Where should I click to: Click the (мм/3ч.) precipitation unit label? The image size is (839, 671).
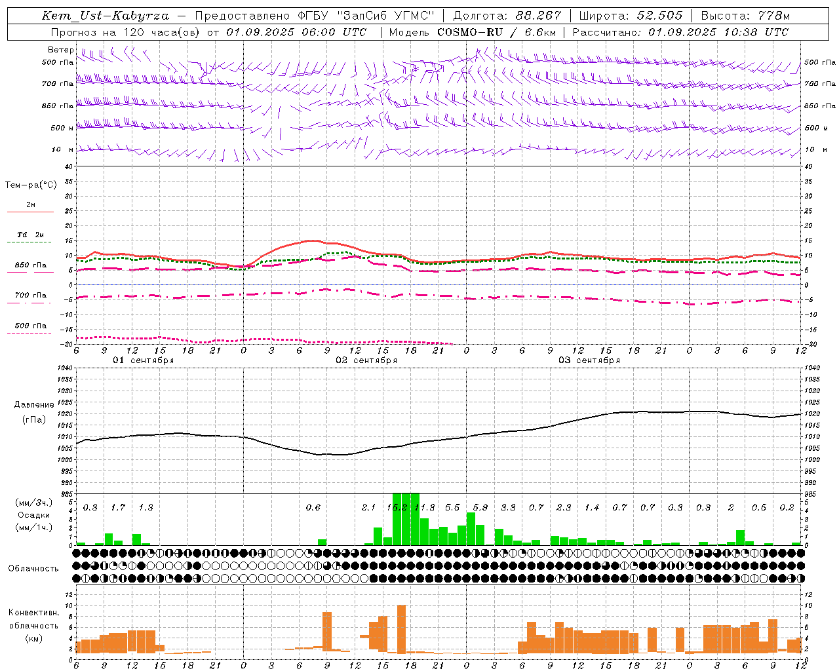pos(34,503)
